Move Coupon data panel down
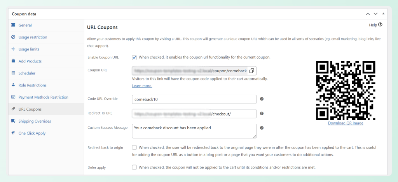The width and height of the screenshot is (398, 182). point(376,14)
